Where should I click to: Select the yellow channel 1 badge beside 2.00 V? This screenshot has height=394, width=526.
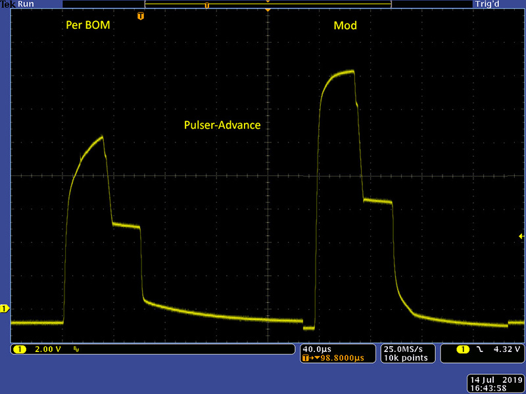point(20,349)
